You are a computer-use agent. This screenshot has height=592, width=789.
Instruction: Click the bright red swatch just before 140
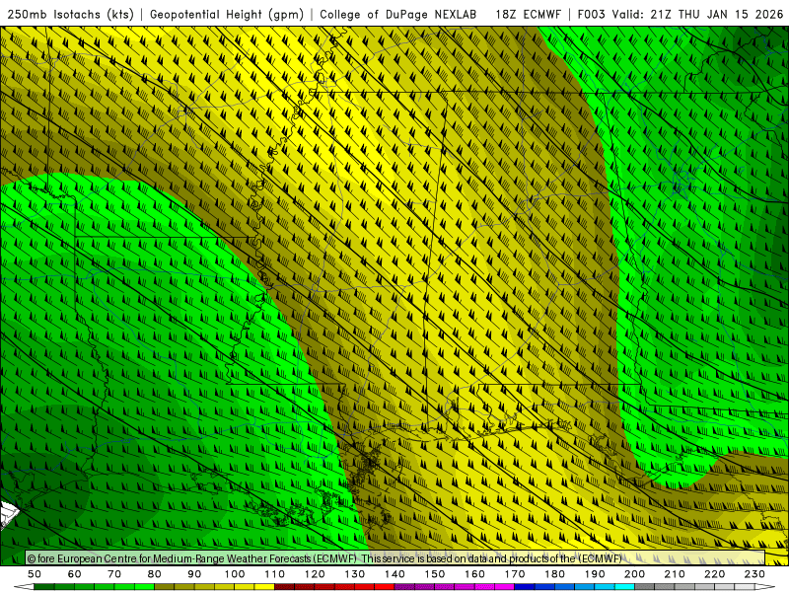point(385,587)
